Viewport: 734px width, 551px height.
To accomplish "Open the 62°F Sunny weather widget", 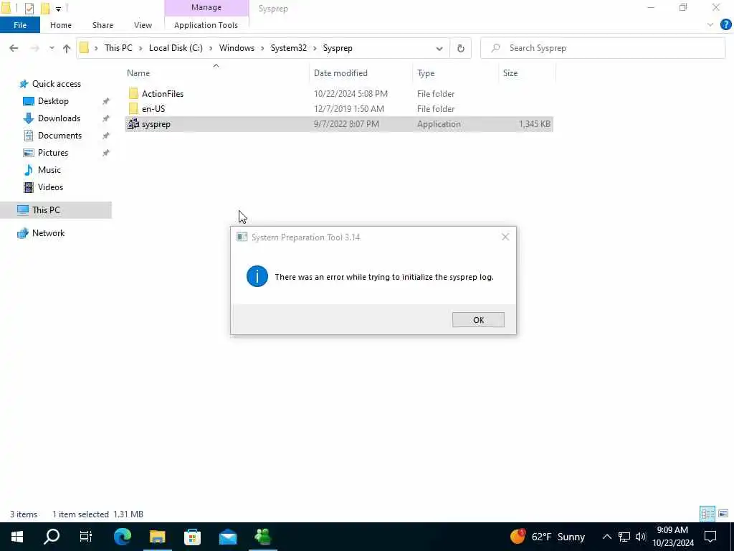I will coord(547,537).
